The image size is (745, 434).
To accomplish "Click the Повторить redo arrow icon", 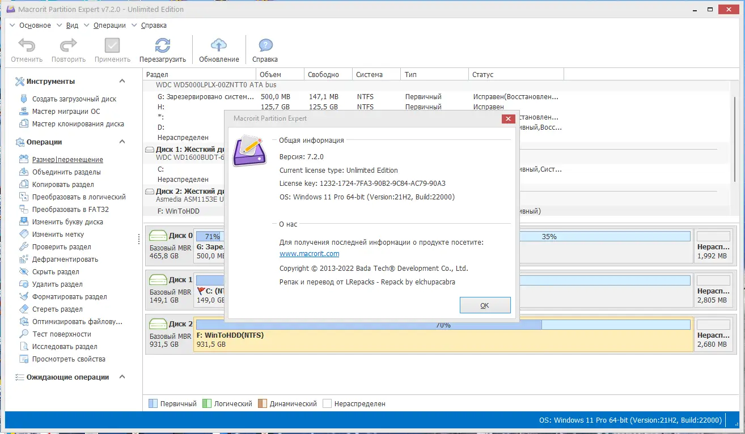I will pyautogui.click(x=69, y=45).
